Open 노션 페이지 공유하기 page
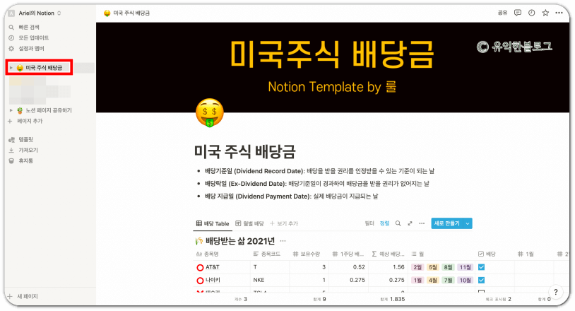This screenshot has width=575, height=311. pyautogui.click(x=49, y=110)
